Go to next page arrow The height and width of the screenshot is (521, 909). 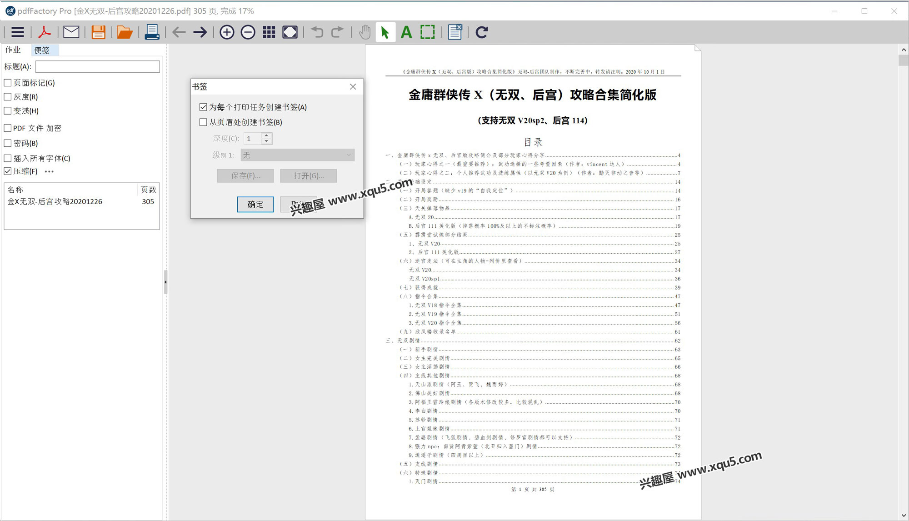pyautogui.click(x=200, y=32)
